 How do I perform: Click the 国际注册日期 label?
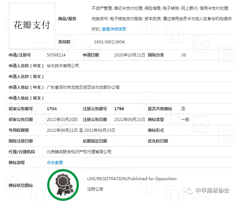21,141
